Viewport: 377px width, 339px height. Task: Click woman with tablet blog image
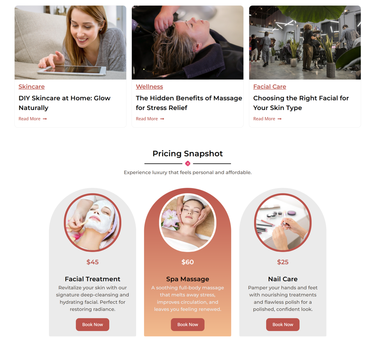click(70, 43)
